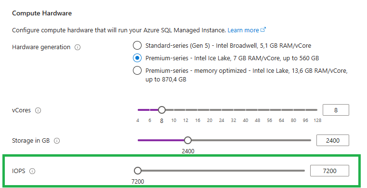
Task: Click the Storage value field showing 2400
Action: click(x=333, y=140)
